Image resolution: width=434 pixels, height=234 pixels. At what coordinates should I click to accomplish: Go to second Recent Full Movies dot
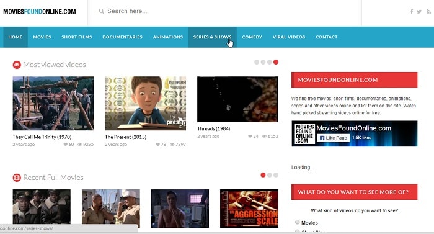269,175
